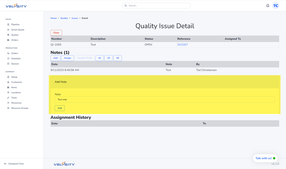Click the red Close button
Screen dimensions: 286x169
(56, 33)
